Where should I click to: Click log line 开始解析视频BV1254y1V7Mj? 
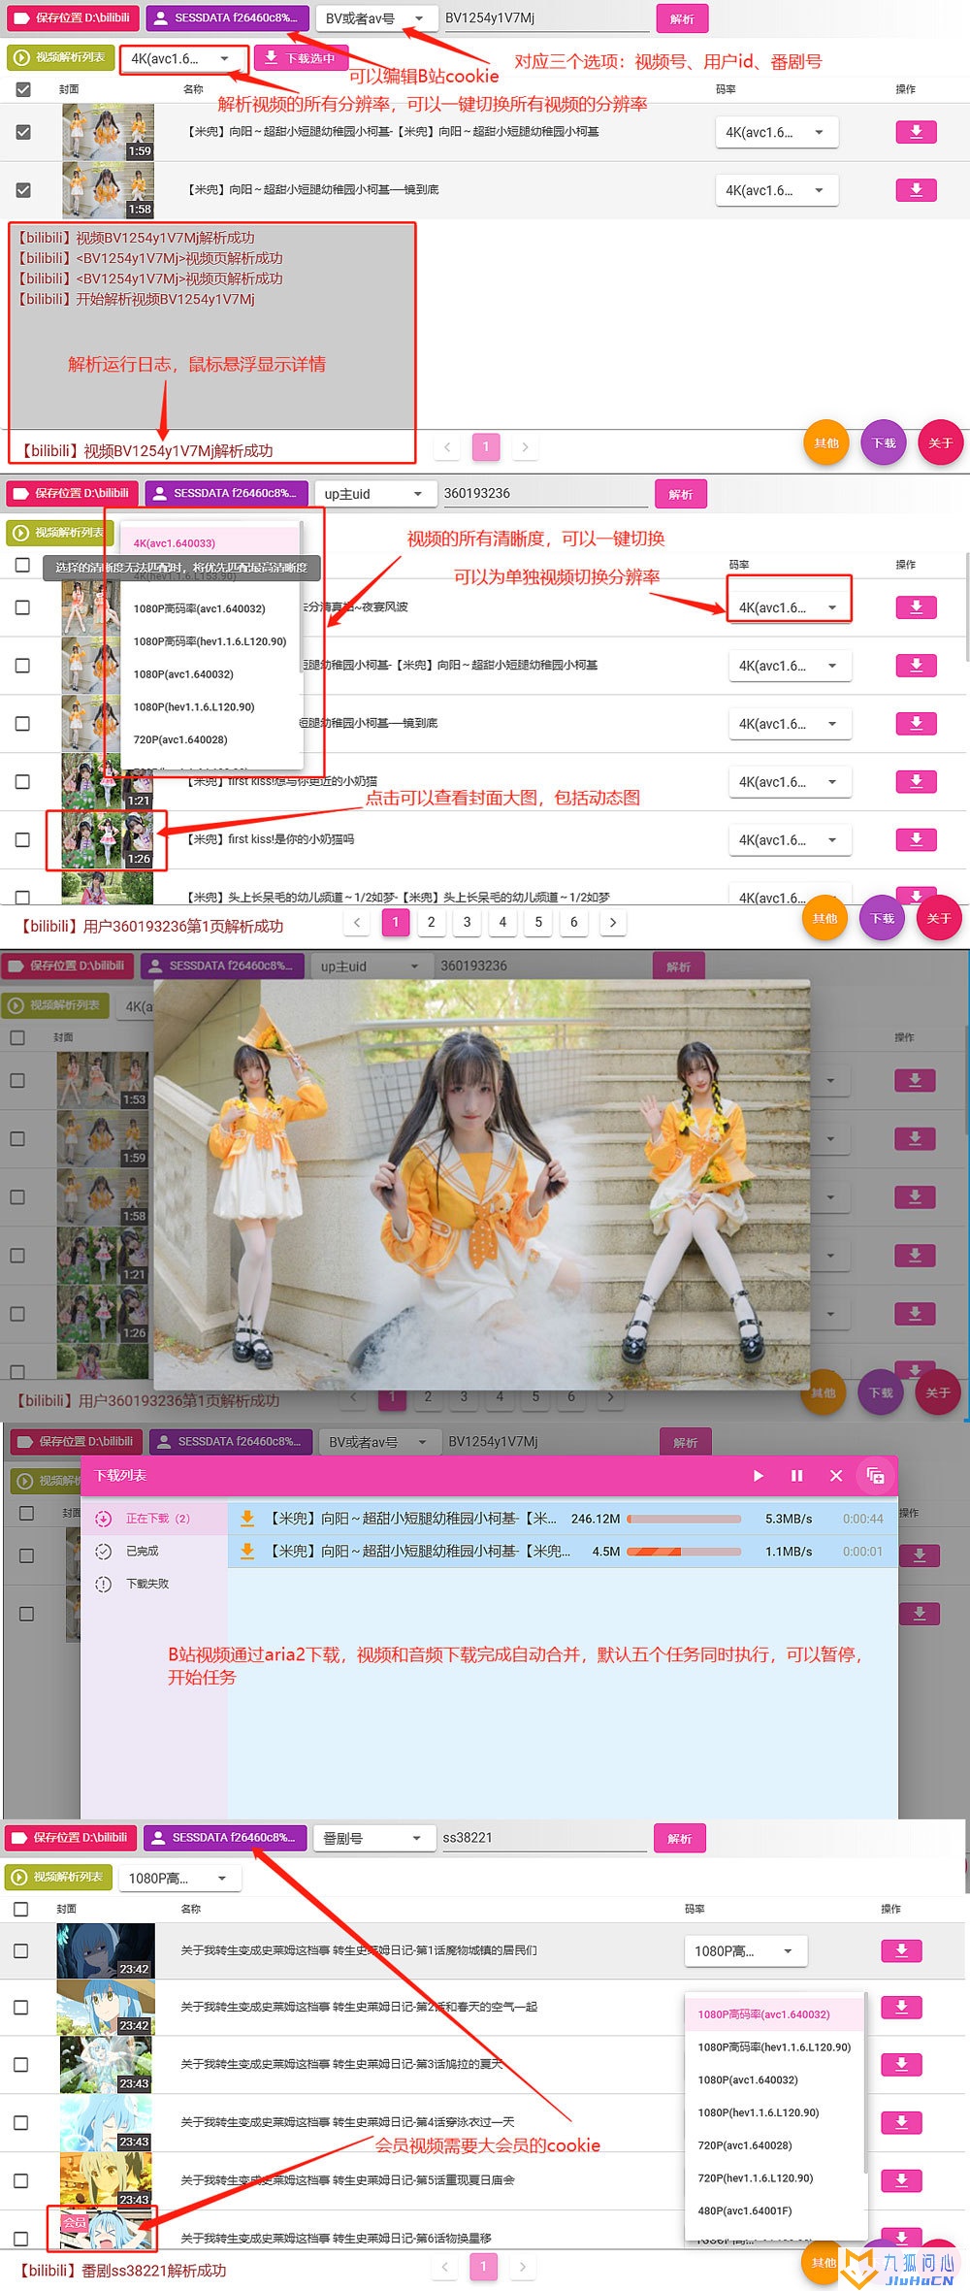pos(137,299)
